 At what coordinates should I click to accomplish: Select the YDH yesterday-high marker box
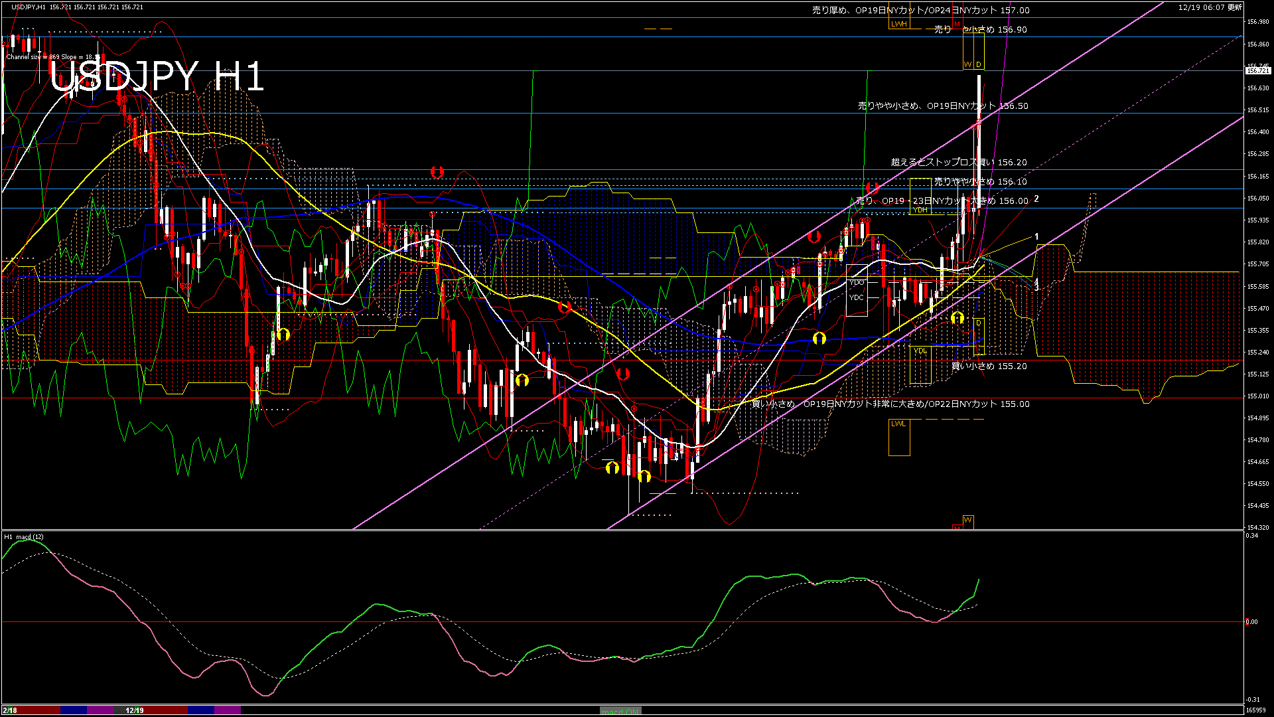tap(920, 210)
